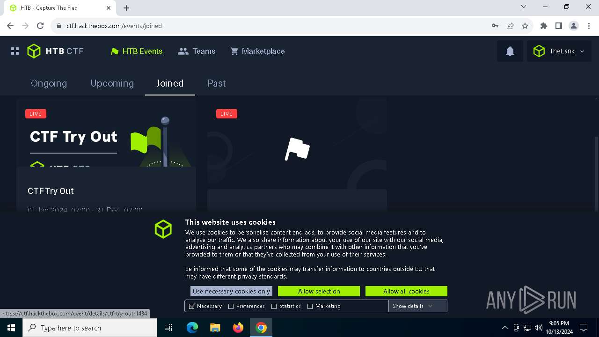Click the address bar URL field
The image size is (599, 337).
[x=271, y=26]
